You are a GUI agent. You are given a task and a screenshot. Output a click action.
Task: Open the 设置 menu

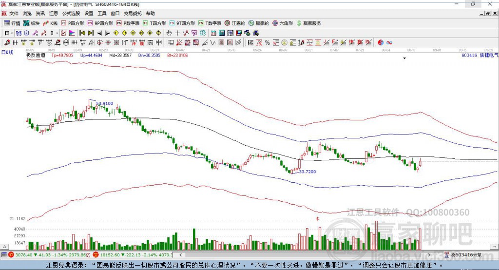click(89, 13)
